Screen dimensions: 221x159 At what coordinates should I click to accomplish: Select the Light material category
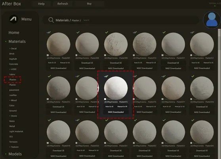(x=16, y=131)
